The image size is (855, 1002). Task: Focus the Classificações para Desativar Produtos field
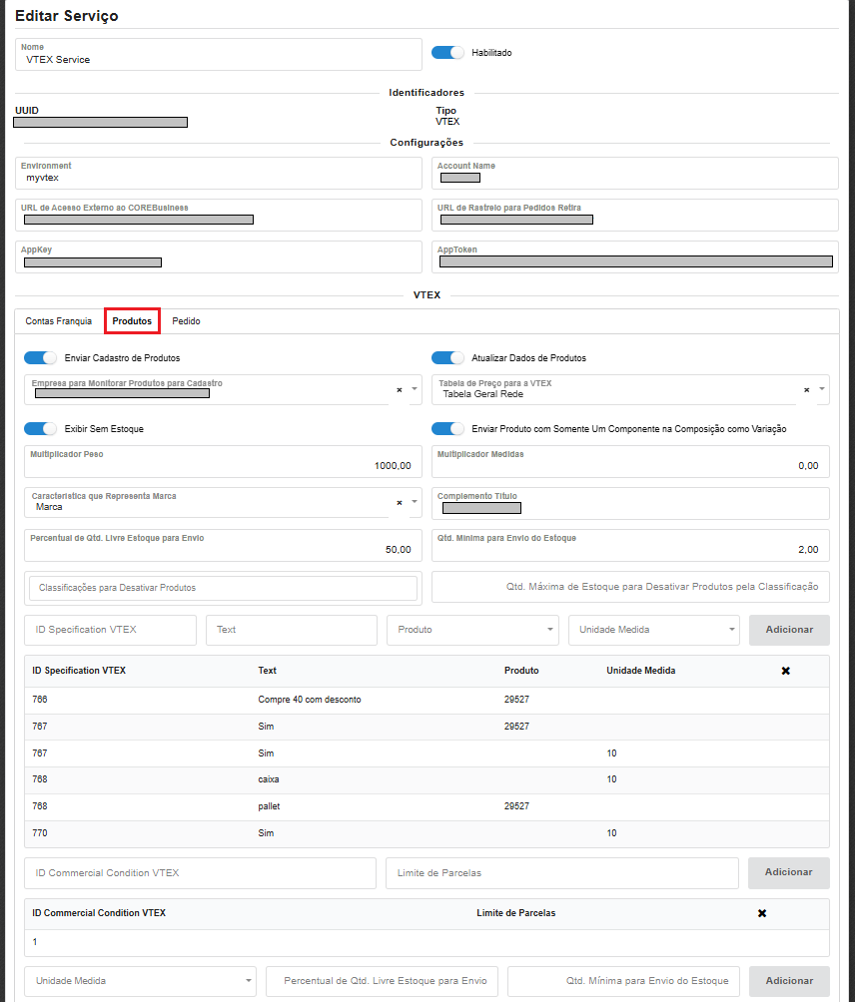point(223,589)
